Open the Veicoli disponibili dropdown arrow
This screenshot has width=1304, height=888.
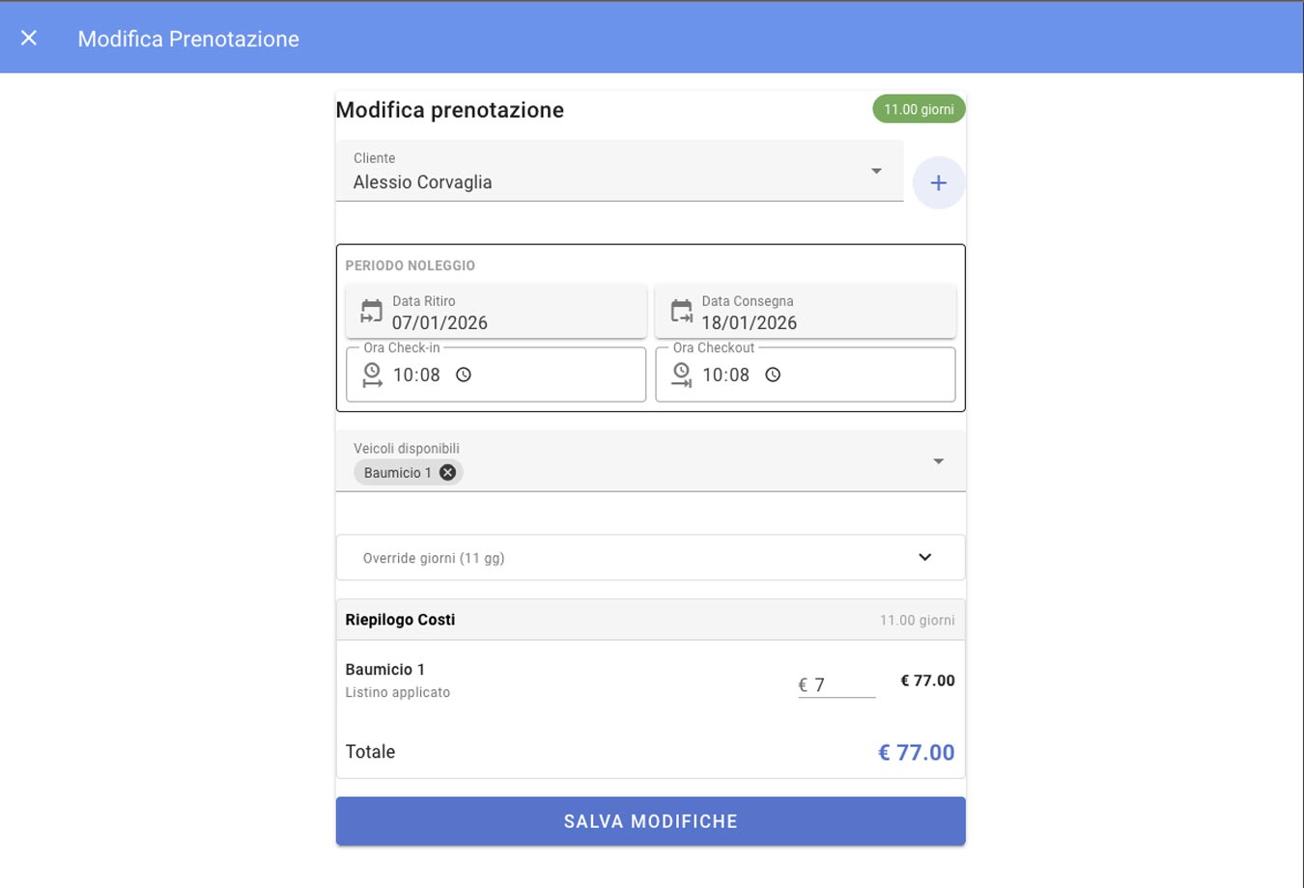[938, 461]
